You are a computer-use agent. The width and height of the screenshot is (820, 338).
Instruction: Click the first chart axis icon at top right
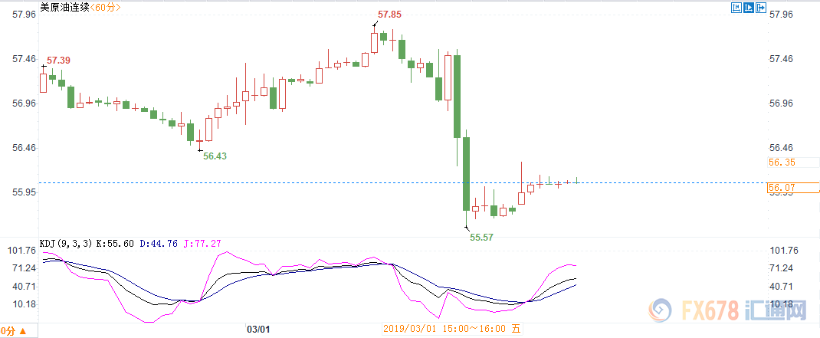[735, 8]
